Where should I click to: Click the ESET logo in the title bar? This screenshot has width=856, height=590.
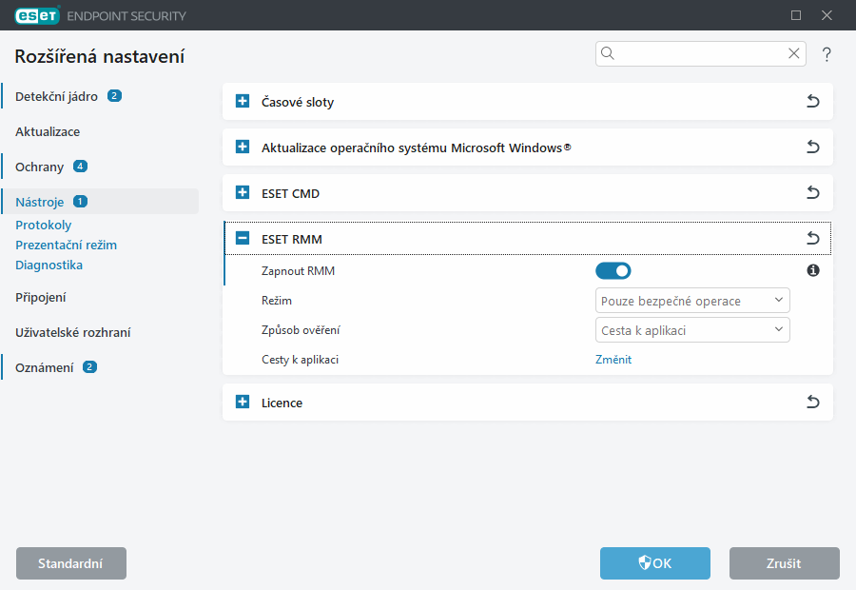36,15
